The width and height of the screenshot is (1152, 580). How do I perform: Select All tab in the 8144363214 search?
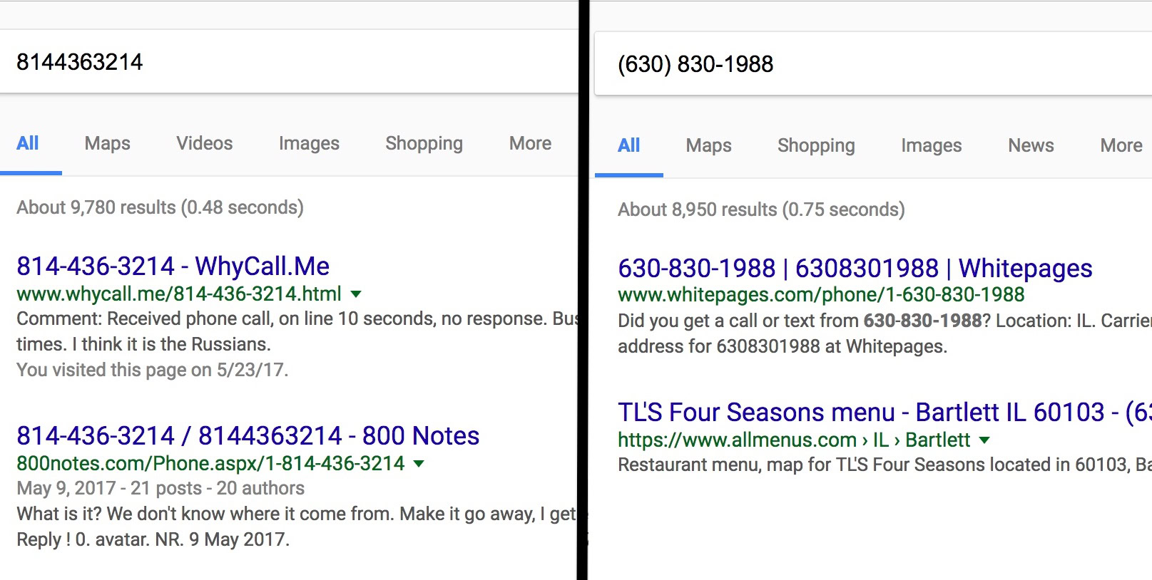[28, 143]
